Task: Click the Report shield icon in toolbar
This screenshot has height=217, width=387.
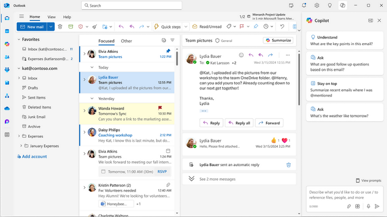Action: pyautogui.click(x=80, y=26)
